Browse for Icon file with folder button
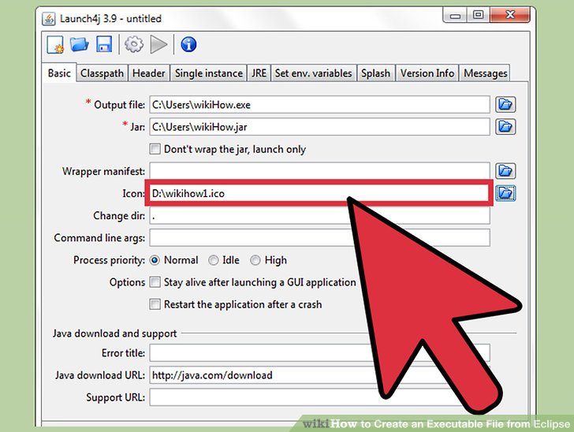 tap(505, 193)
